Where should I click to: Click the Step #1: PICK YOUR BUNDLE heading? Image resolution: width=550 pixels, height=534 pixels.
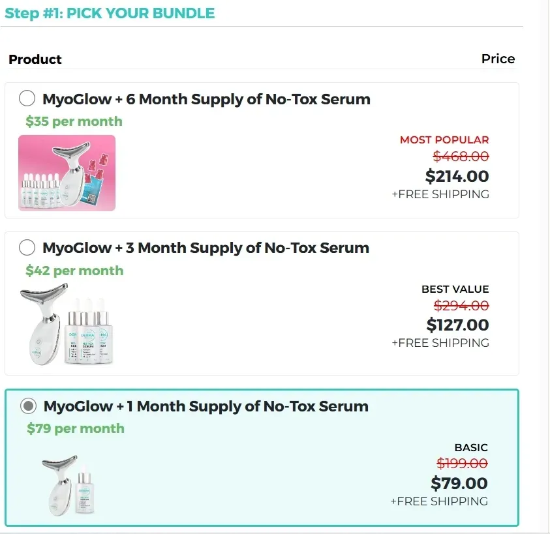[110, 13]
